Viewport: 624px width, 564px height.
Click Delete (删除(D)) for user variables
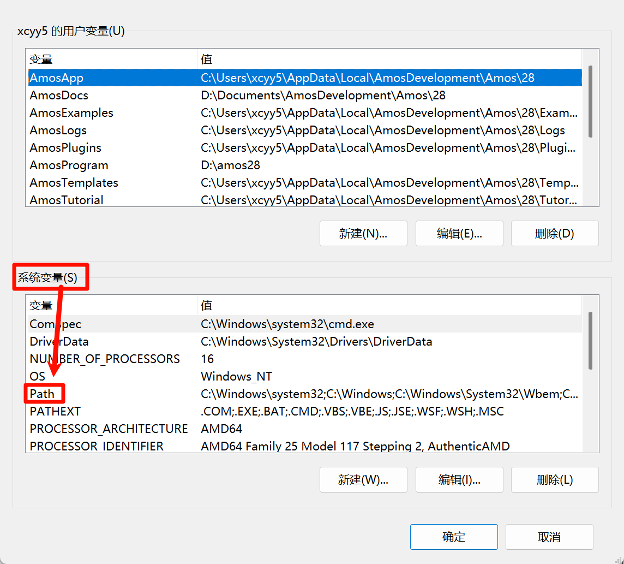pyautogui.click(x=555, y=234)
